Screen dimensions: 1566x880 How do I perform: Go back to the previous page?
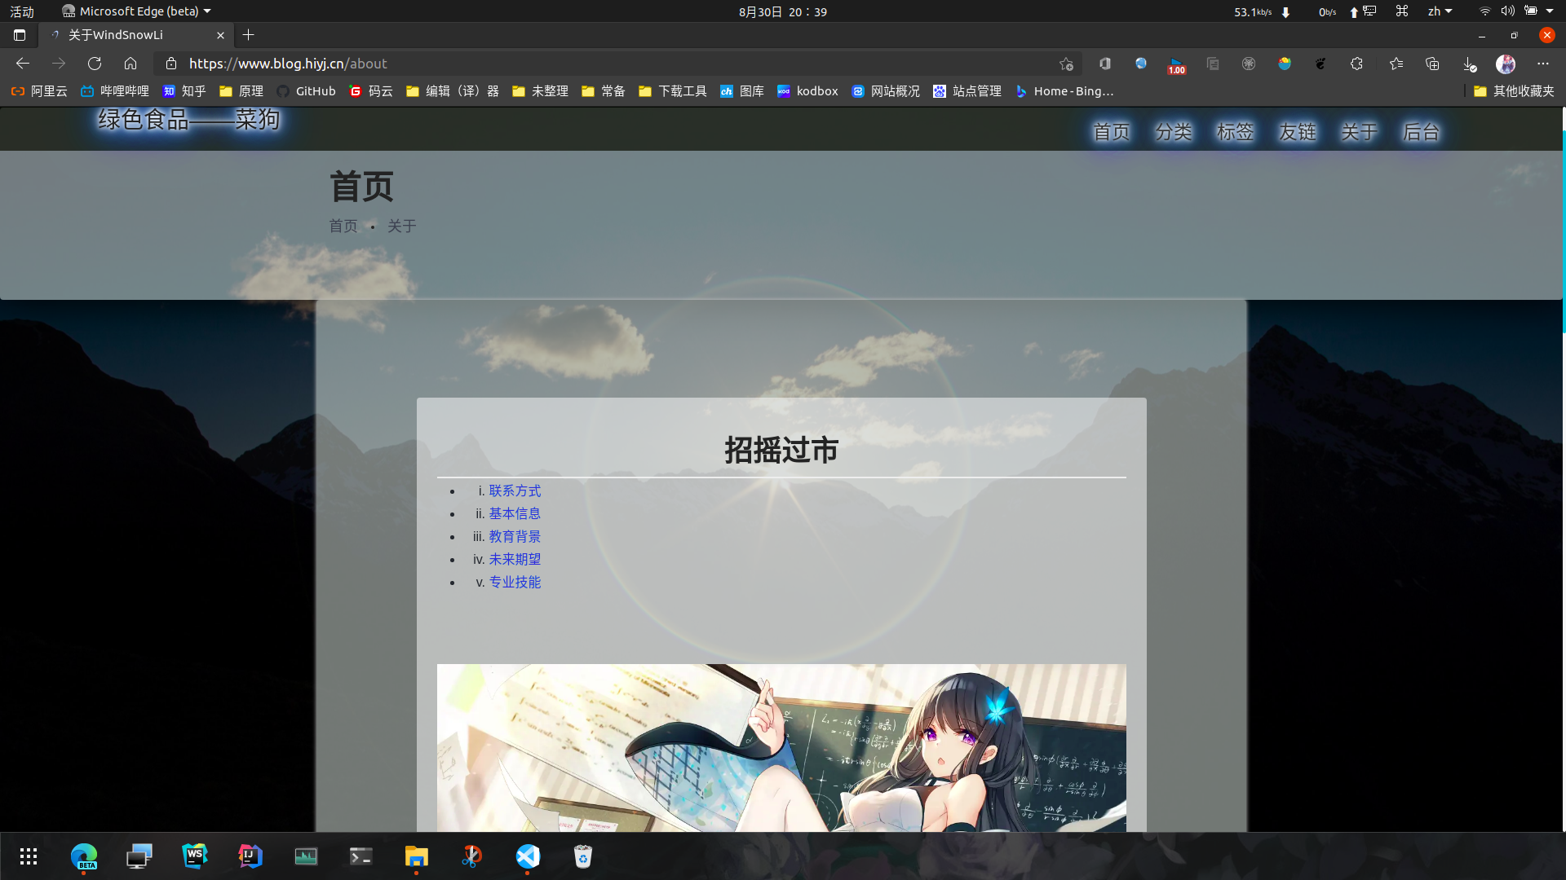tap(23, 64)
